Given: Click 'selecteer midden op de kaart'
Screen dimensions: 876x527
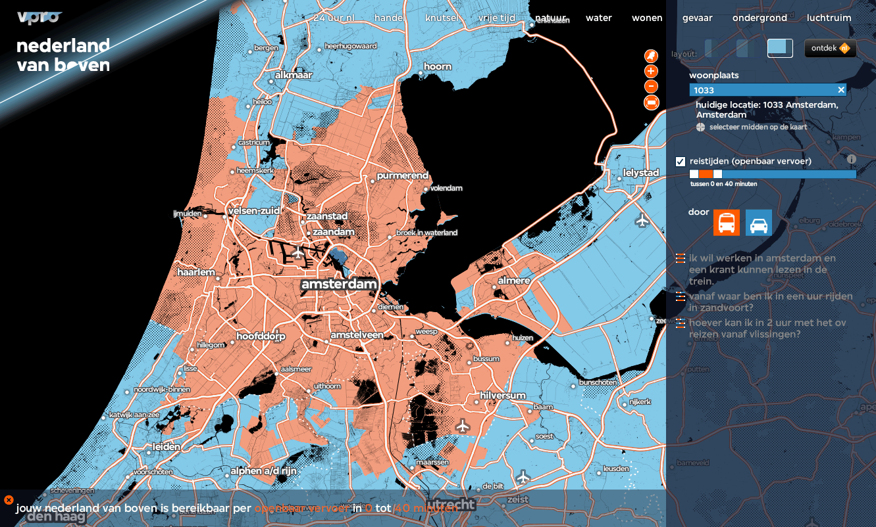Looking at the screenshot, I should click(757, 127).
